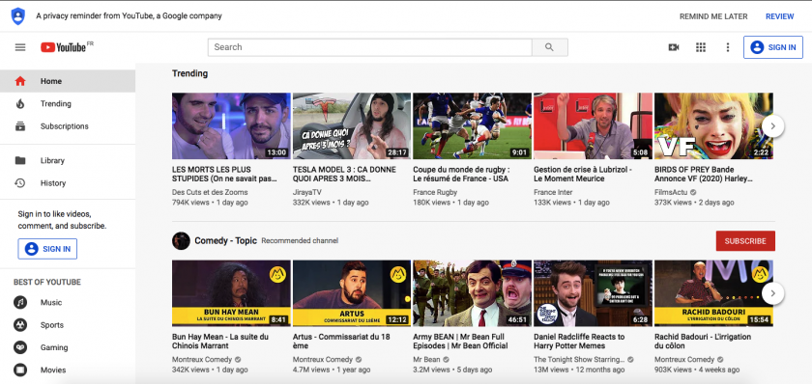Click the Comedy - Topic channel name
Image resolution: width=812 pixels, height=384 pixels.
click(226, 241)
